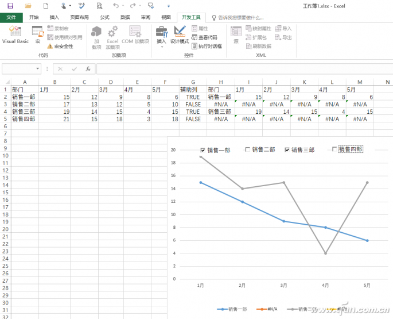The height and width of the screenshot is (319, 393).
Task: Open the Redo history dropdown arrow
Action: [x=140, y=6]
